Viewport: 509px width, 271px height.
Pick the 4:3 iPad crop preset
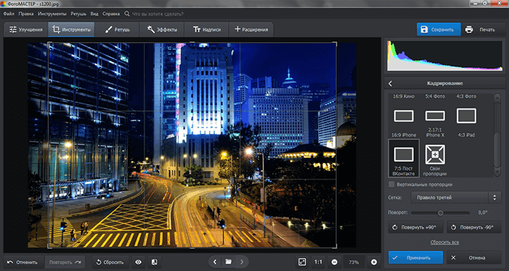coord(466,115)
